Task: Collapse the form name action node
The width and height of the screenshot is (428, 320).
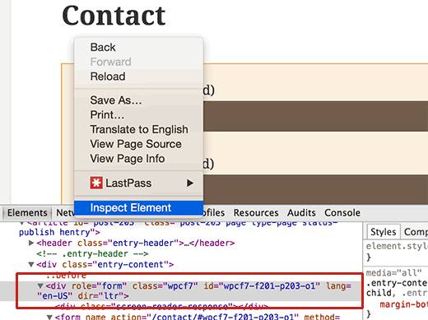Action: click(49, 318)
